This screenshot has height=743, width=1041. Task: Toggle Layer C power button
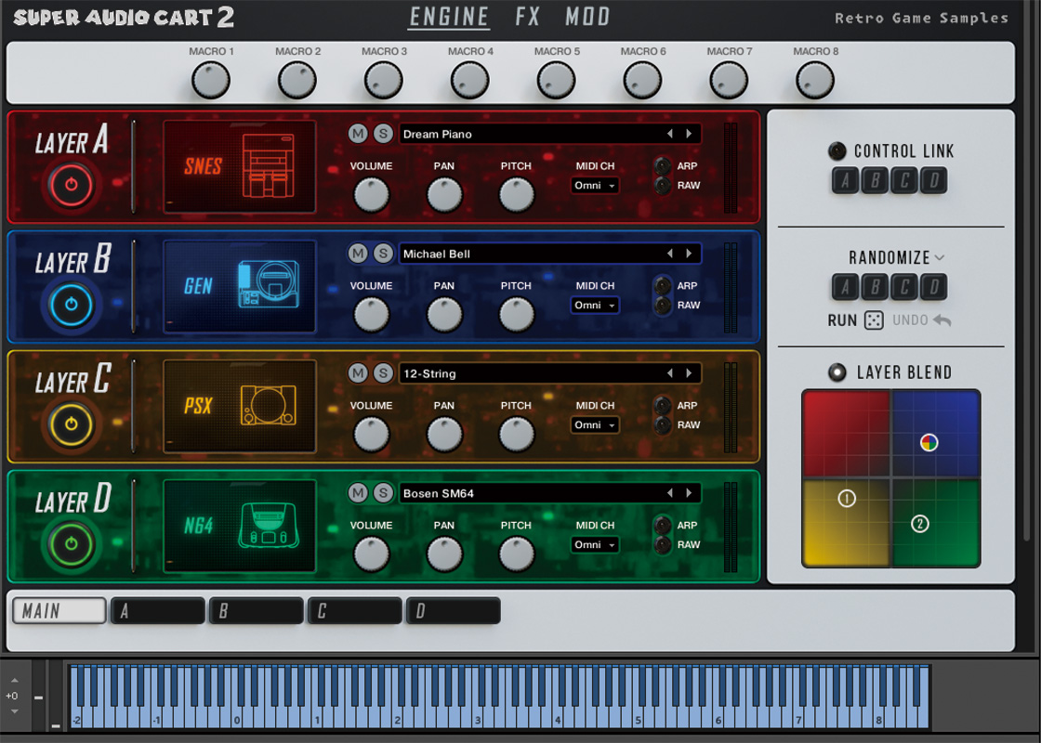tap(71, 424)
